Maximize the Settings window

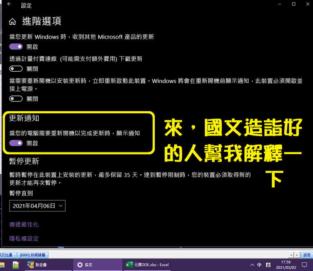click(x=293, y=4)
